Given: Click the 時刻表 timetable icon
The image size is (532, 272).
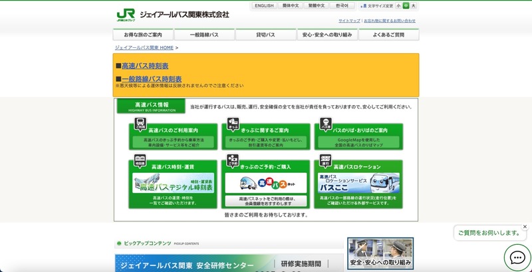Looking at the screenshot, I should (140, 161).
